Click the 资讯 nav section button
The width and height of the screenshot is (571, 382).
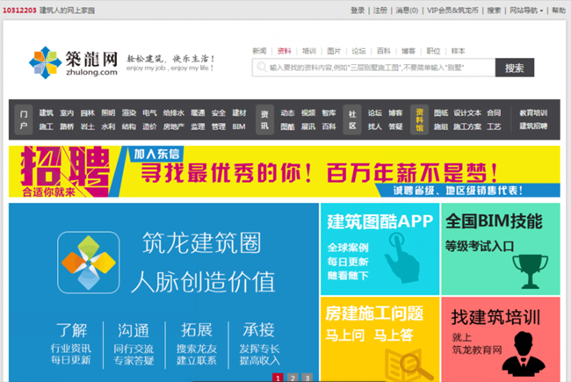point(264,119)
